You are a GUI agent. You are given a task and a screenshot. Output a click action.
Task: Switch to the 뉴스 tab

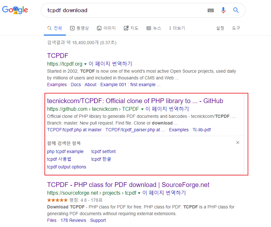154,28
